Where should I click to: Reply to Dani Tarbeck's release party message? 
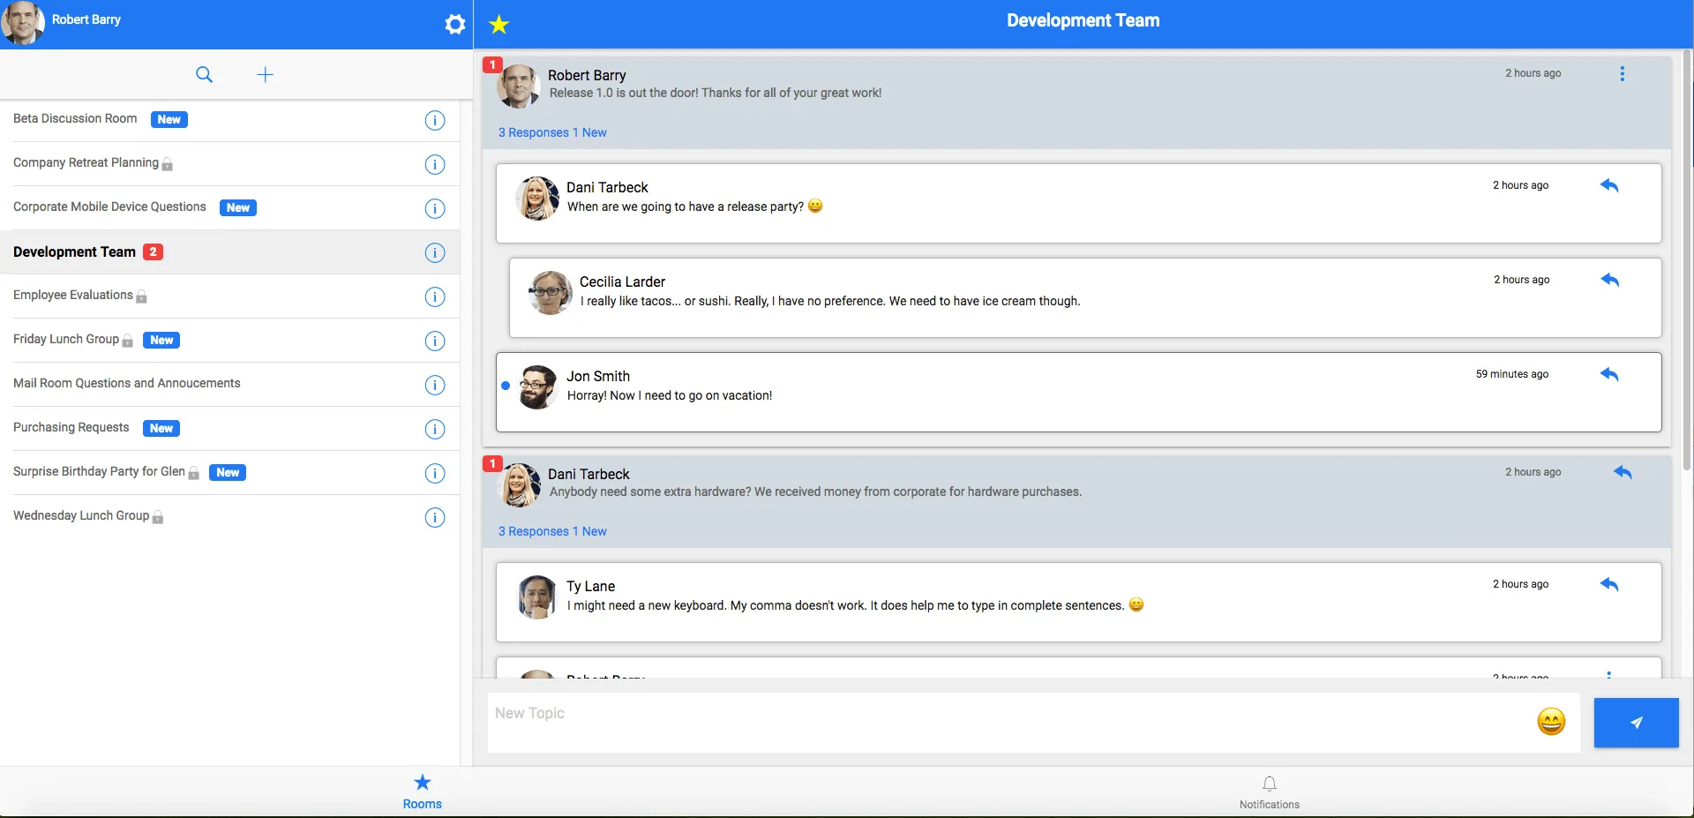pos(1609,185)
